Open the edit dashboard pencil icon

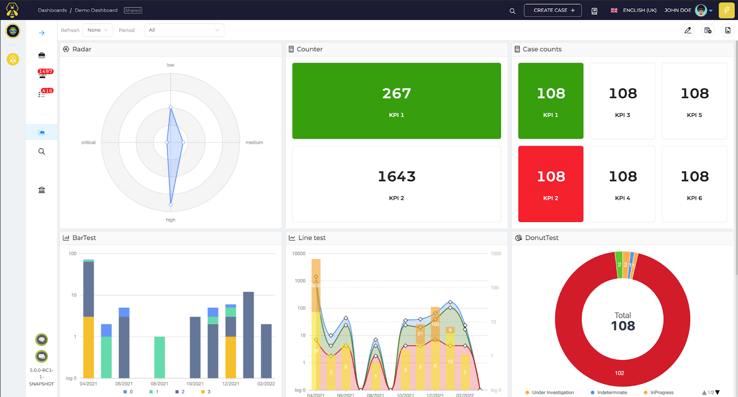pos(688,30)
